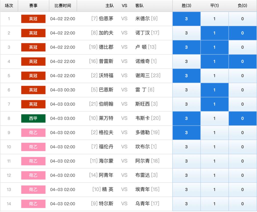Open home team 特尔斯
This screenshot has height=212, width=257.
(106, 204)
